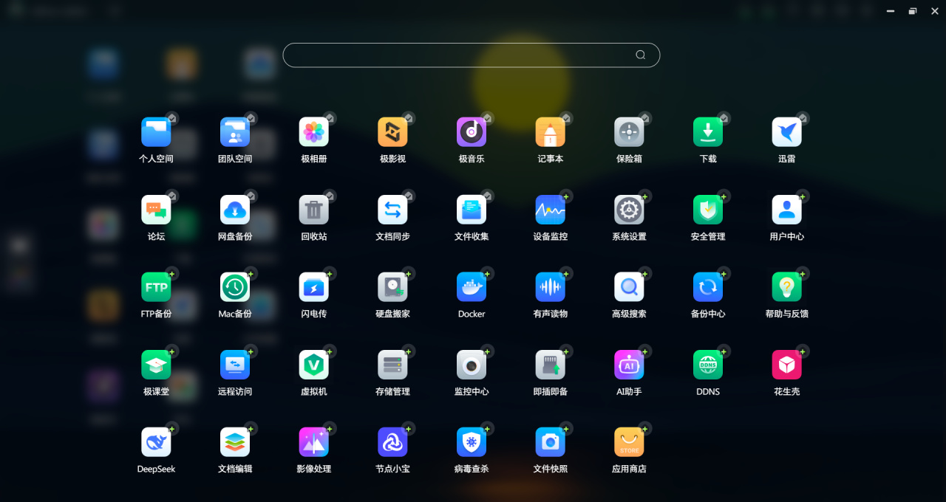Open the 文件收集 app

tap(472, 210)
